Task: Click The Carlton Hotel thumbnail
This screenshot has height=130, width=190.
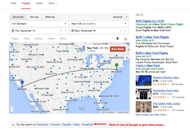Action: [144, 107]
